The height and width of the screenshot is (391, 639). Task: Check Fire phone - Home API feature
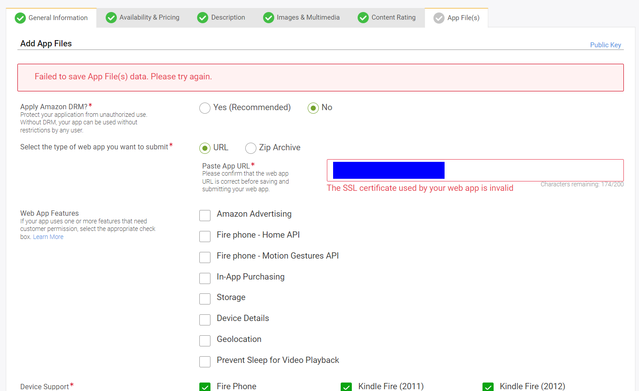[205, 236]
